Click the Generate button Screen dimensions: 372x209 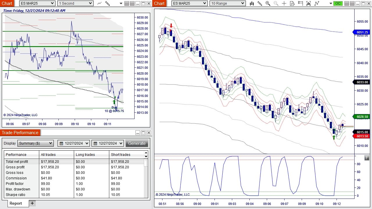coord(137,143)
